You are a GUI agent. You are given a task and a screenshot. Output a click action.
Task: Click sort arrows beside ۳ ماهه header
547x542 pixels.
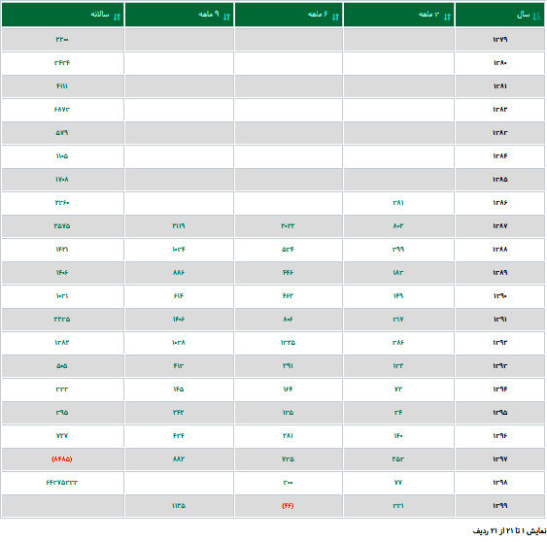pos(447,17)
